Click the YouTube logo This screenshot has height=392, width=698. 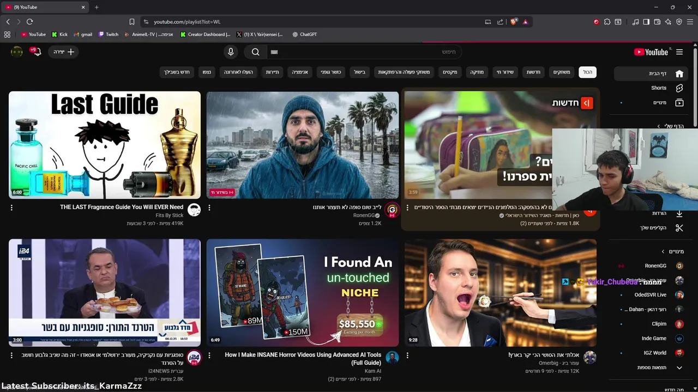(x=651, y=52)
